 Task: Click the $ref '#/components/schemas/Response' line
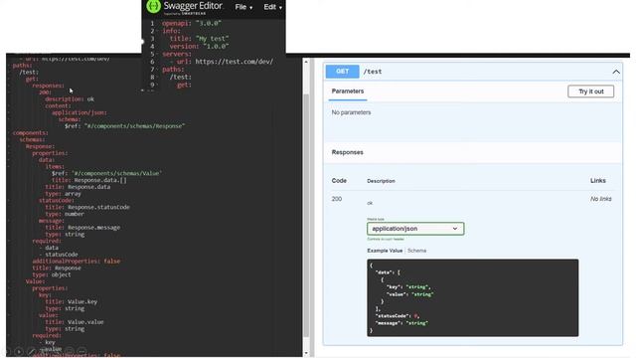(124, 126)
